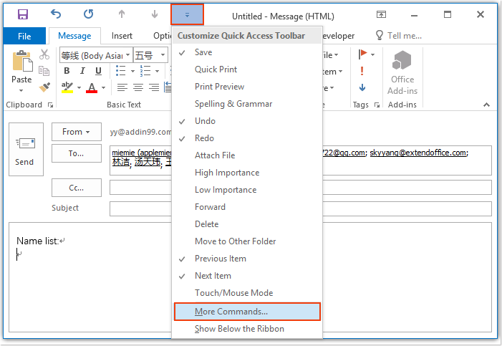502x346 pixels.
Task: Toggle the checked Previous Item option
Action: coord(220,259)
